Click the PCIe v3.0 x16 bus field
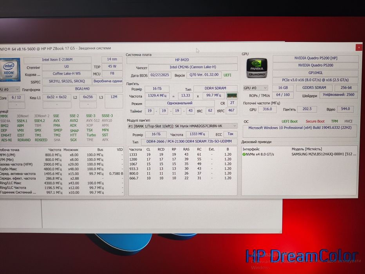Image resolution: width=365 pixels, height=274 pixels. coord(315,80)
